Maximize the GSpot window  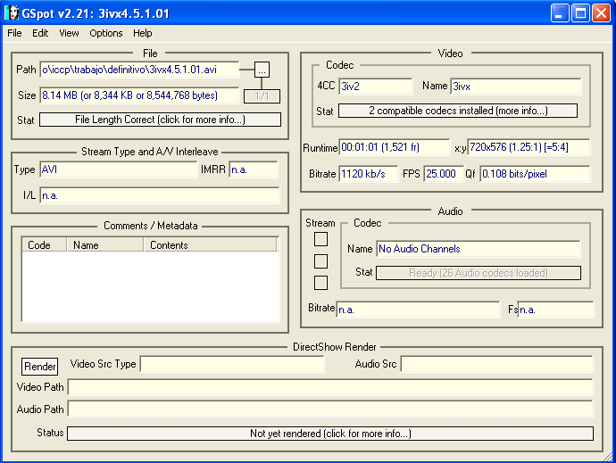click(x=580, y=13)
